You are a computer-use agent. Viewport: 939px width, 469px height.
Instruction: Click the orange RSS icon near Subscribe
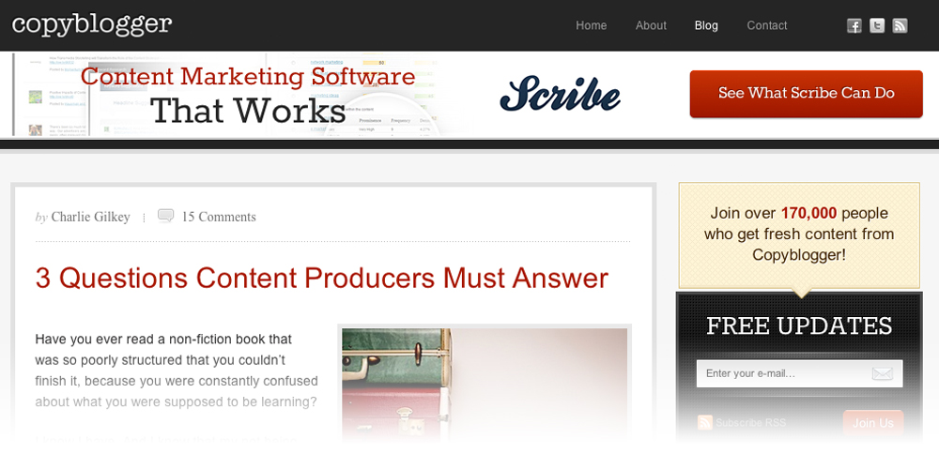[x=705, y=423]
